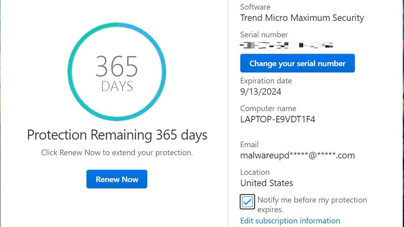Click the Trend Micro Maximum Security software name
404x227 pixels.
point(302,18)
